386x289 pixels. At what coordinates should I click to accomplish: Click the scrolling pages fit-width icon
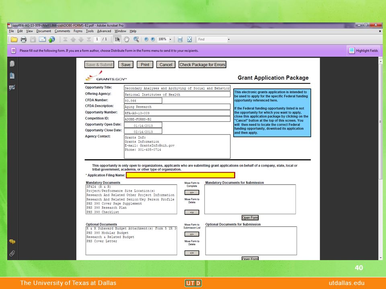click(180, 39)
